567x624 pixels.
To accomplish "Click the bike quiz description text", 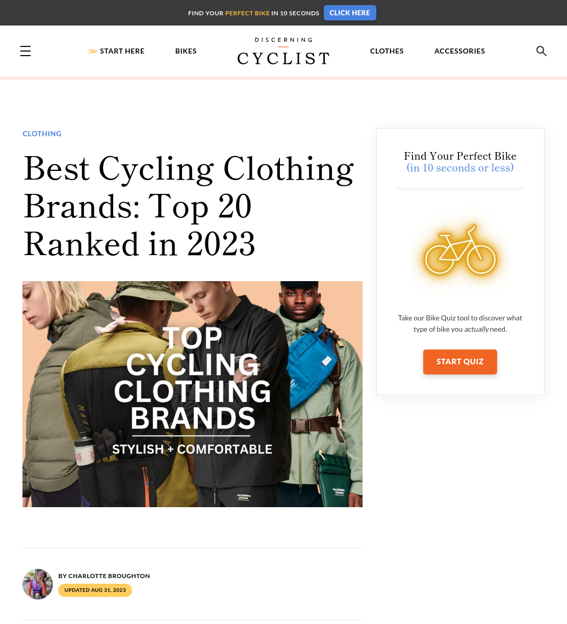I will click(460, 323).
